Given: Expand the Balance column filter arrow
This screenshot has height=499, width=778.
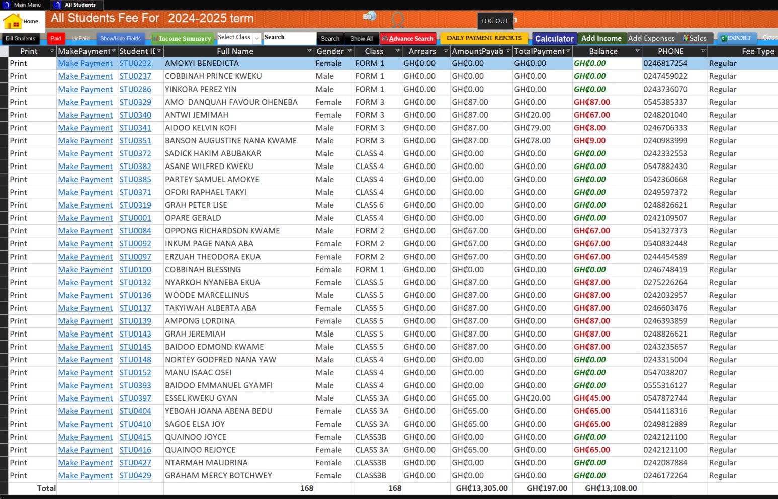Looking at the screenshot, I should pyautogui.click(x=637, y=51).
